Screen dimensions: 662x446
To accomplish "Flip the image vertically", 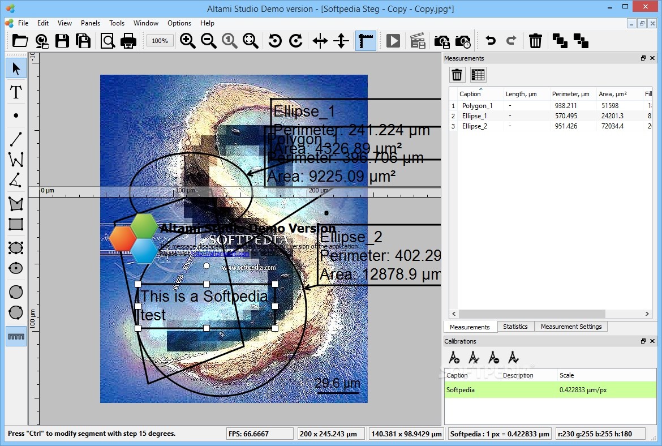I will pos(341,41).
